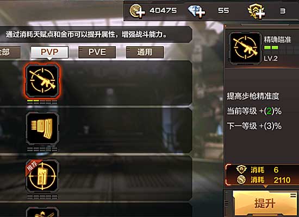Click level progress bar under rifle talent
Screen dimensions: 299x217
click(x=42, y=102)
